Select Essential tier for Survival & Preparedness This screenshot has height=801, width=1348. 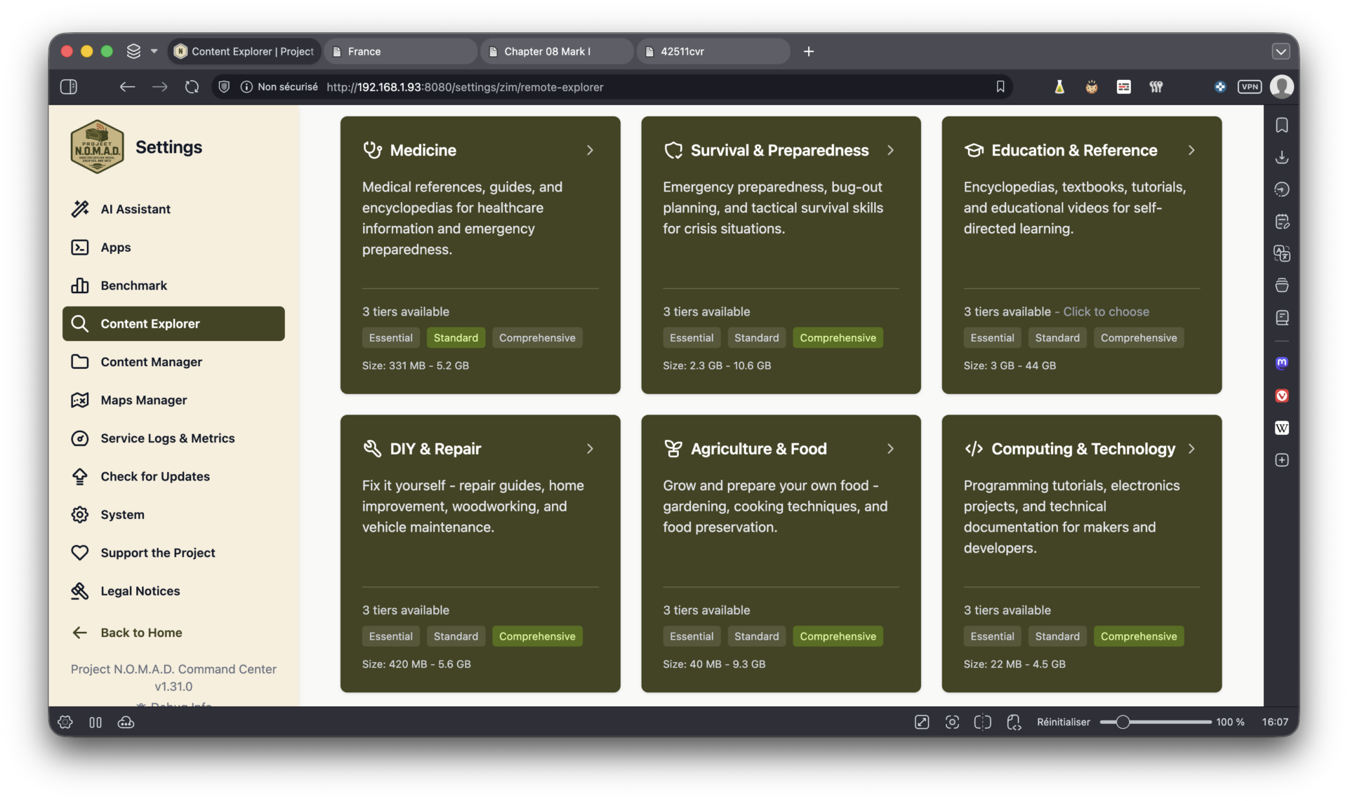[691, 338]
